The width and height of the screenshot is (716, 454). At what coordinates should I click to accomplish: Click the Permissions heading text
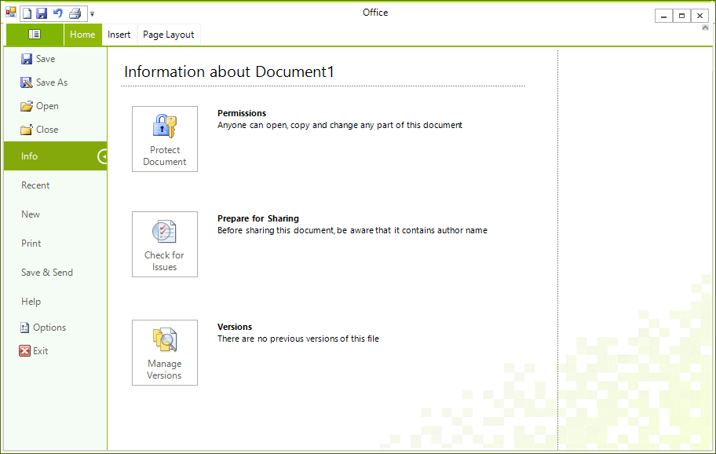point(242,113)
